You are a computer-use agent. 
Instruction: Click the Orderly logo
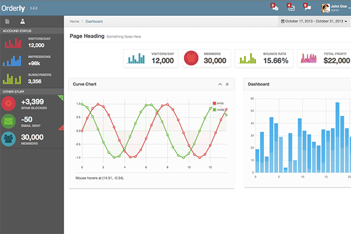13,8
